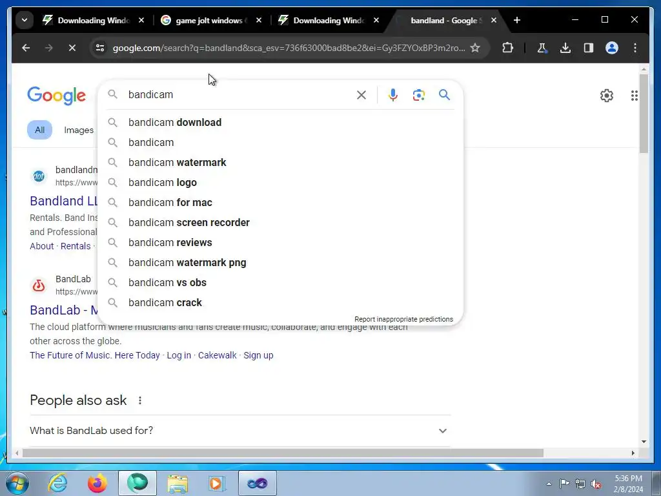
Task: Open Windows Explorer folder in taskbar
Action: point(178,483)
